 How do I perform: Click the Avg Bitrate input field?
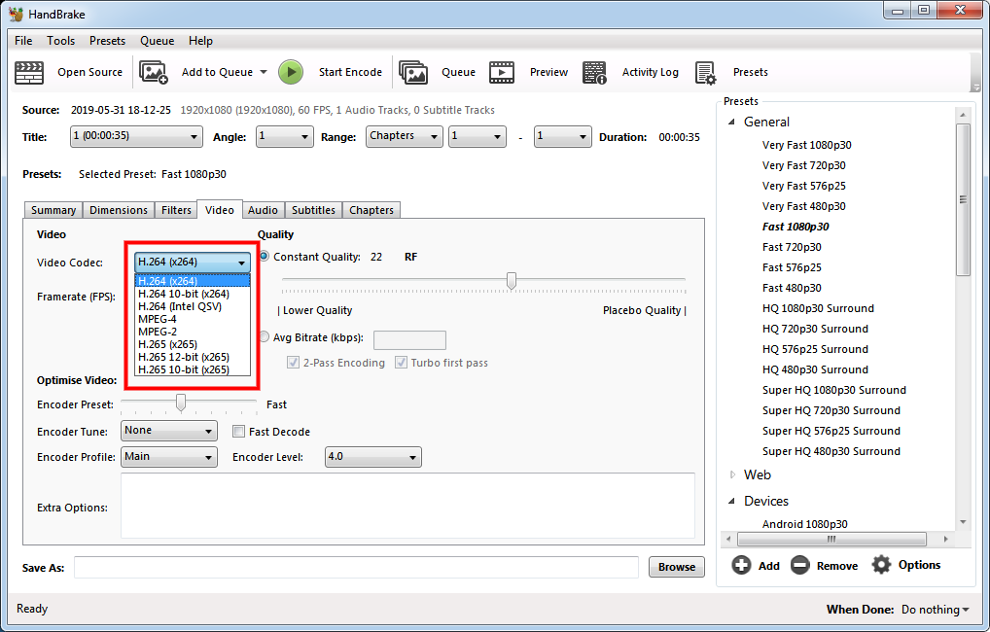click(409, 340)
